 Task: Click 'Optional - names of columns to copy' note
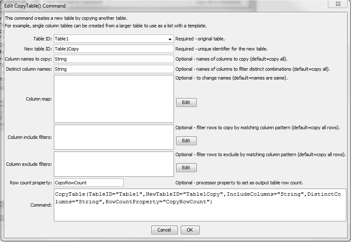(231, 59)
